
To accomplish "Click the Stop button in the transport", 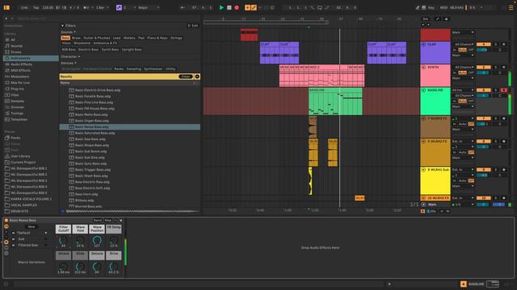I will click(x=229, y=7).
